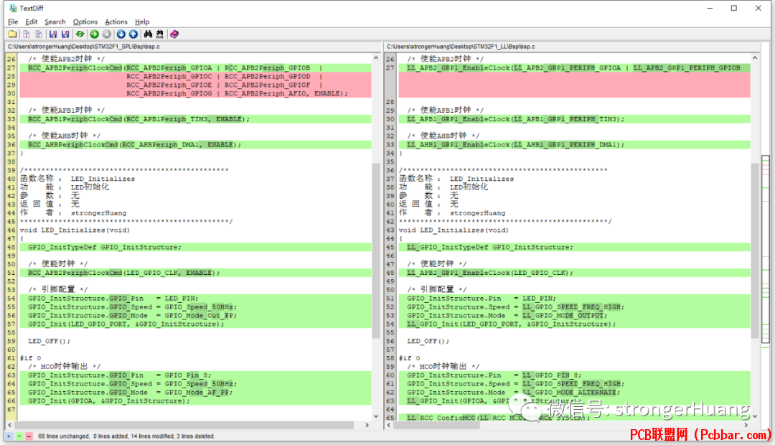The height and width of the screenshot is (445, 775).
Task: Click left line RCC_APB2PeriphClockCmd(LED_GPIO_CLK, ENABLE)
Action: point(195,273)
